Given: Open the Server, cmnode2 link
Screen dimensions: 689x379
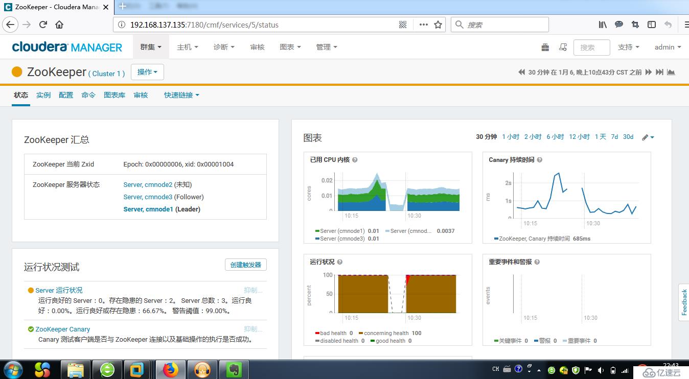Looking at the screenshot, I should pyautogui.click(x=148, y=185).
